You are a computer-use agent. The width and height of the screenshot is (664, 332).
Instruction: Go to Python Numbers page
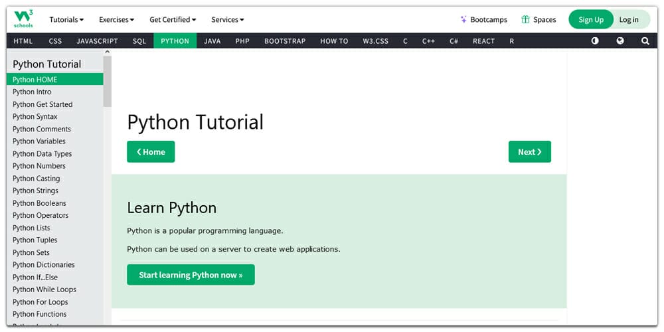54,166
